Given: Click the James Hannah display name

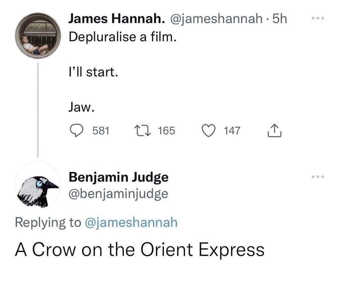Looking at the screenshot, I should (x=117, y=19).
